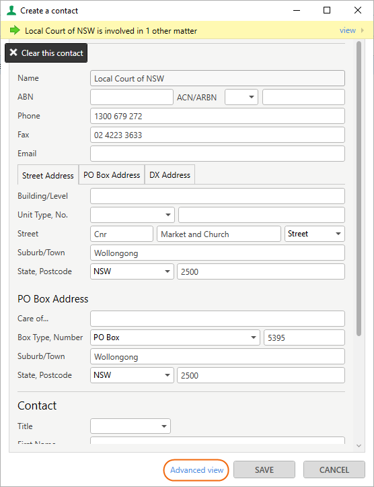The image size is (374, 487).
Task: Click the X icon on Clear this contact
Action: pyautogui.click(x=13, y=53)
